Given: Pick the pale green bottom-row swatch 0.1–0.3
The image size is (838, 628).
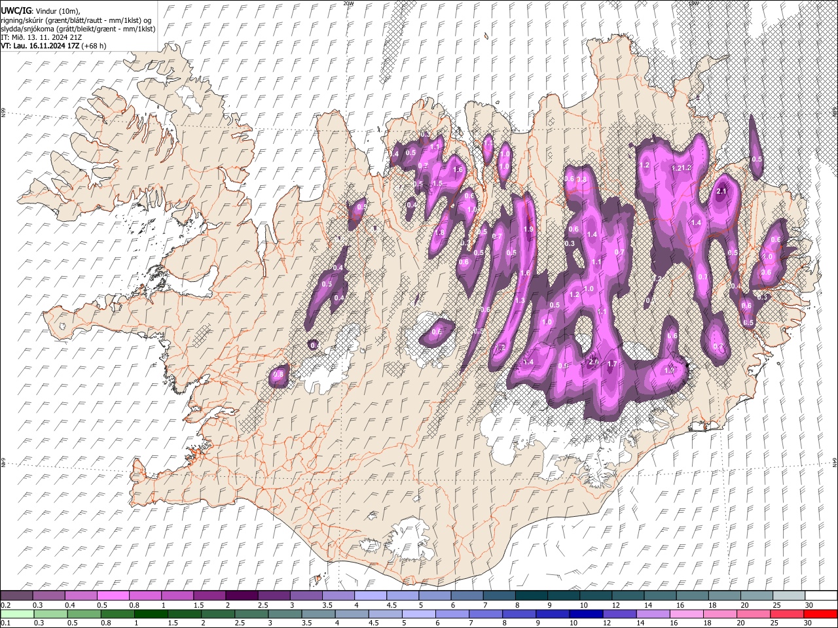Looking at the screenshot, I should (x=17, y=614).
